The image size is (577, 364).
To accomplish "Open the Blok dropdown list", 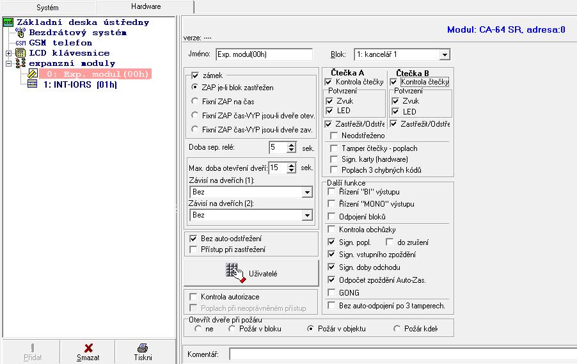I will [445, 55].
